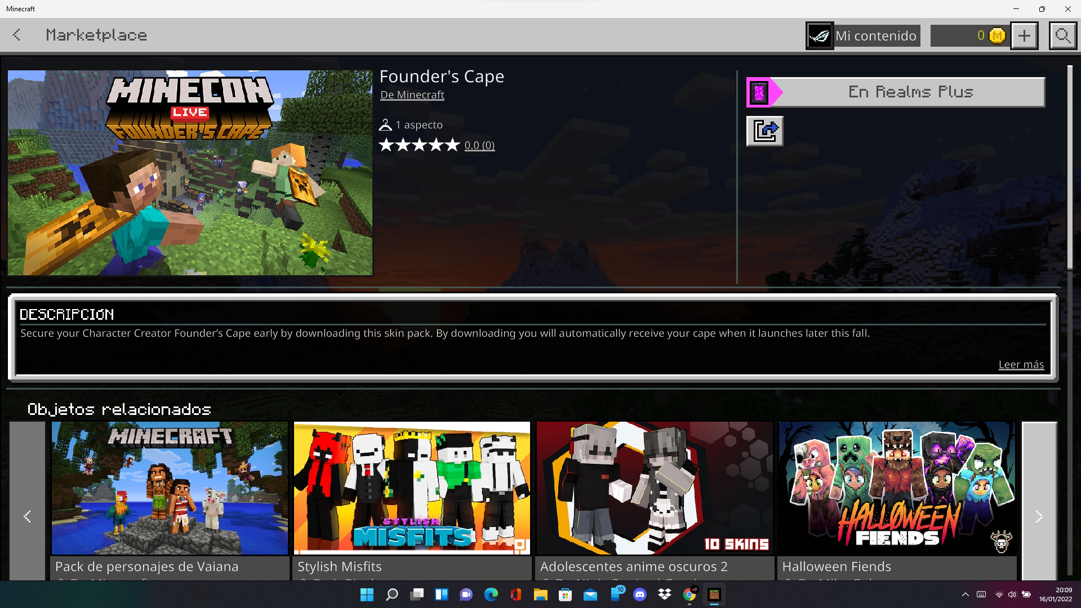Open Dropbox from the taskbar

coord(665,594)
